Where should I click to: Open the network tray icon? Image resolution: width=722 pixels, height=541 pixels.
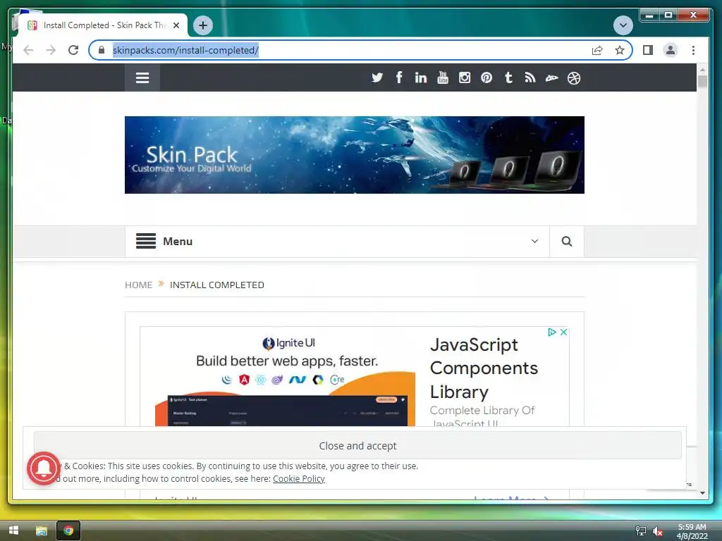click(x=641, y=531)
